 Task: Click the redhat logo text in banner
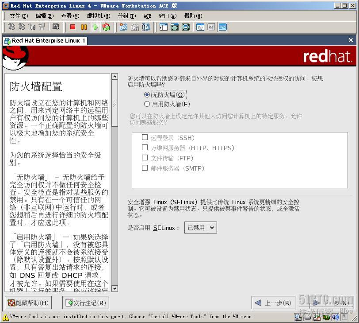pyautogui.click(x=328, y=57)
